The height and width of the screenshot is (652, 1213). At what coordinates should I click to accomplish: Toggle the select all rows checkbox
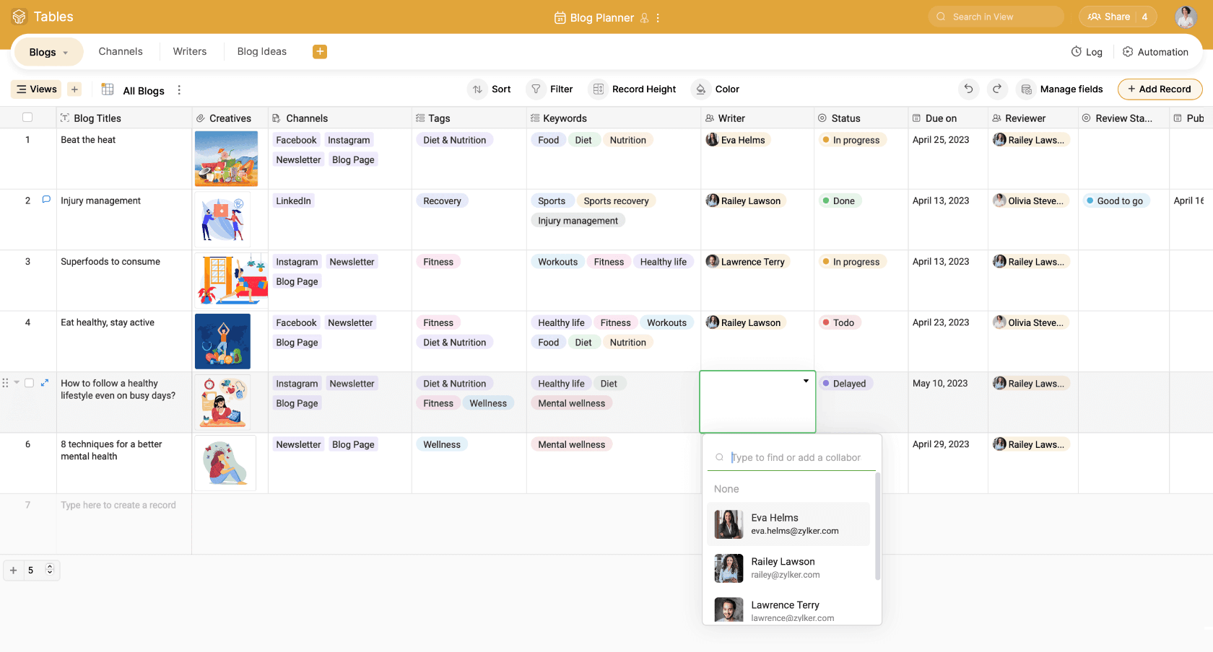[27, 118]
